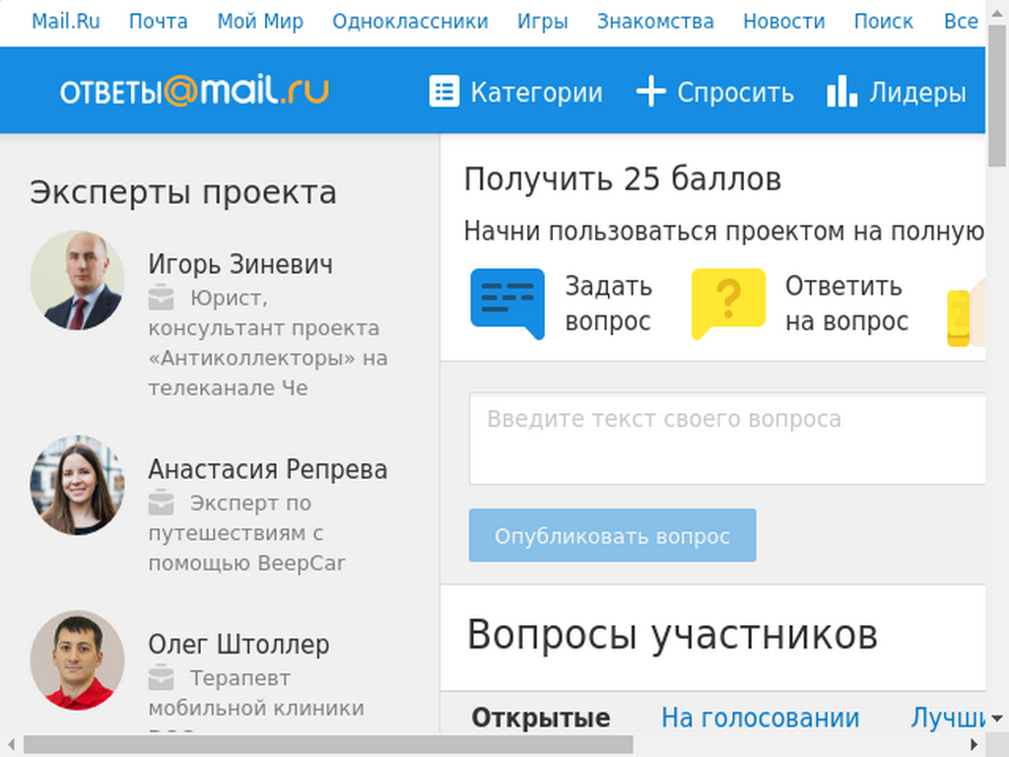
Task: Click the Задать вопрос label
Action: [x=609, y=304]
